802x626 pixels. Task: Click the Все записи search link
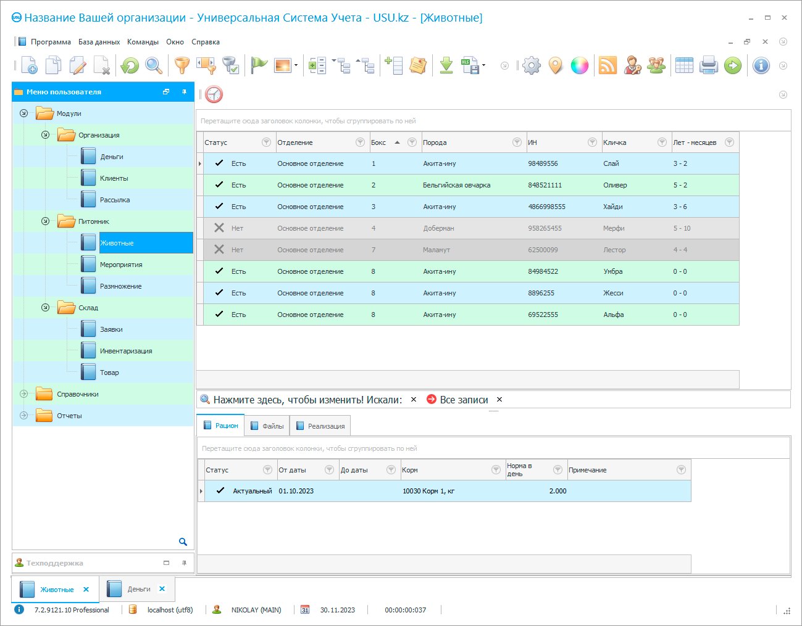(x=464, y=400)
